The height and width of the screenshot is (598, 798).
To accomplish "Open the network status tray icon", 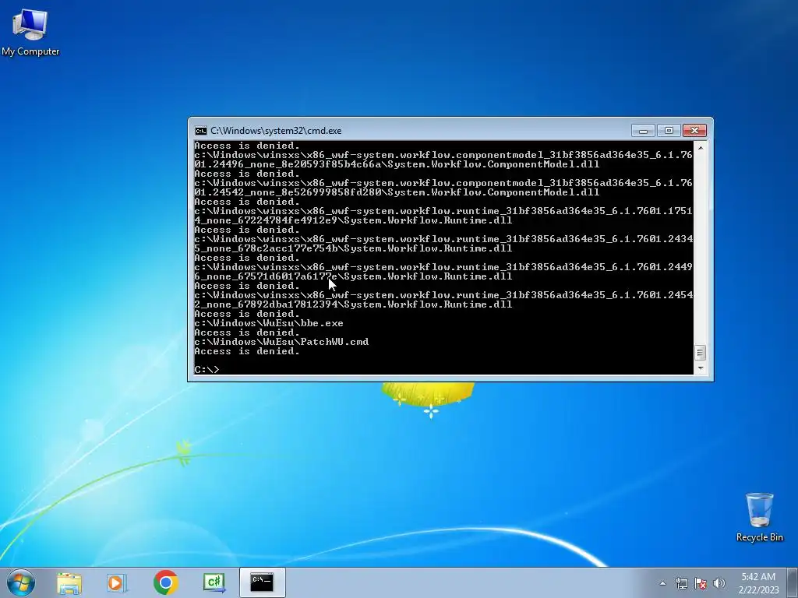I will (x=681, y=583).
